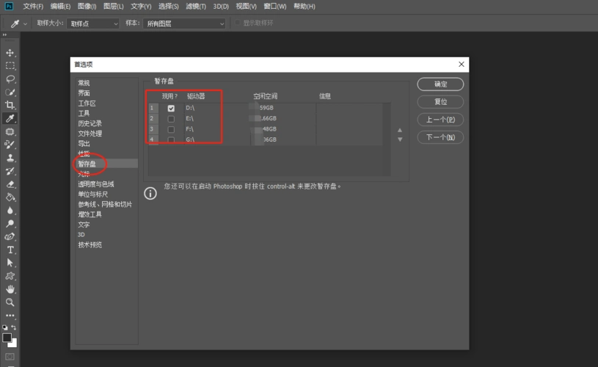Select the Lasso tool

click(10, 79)
